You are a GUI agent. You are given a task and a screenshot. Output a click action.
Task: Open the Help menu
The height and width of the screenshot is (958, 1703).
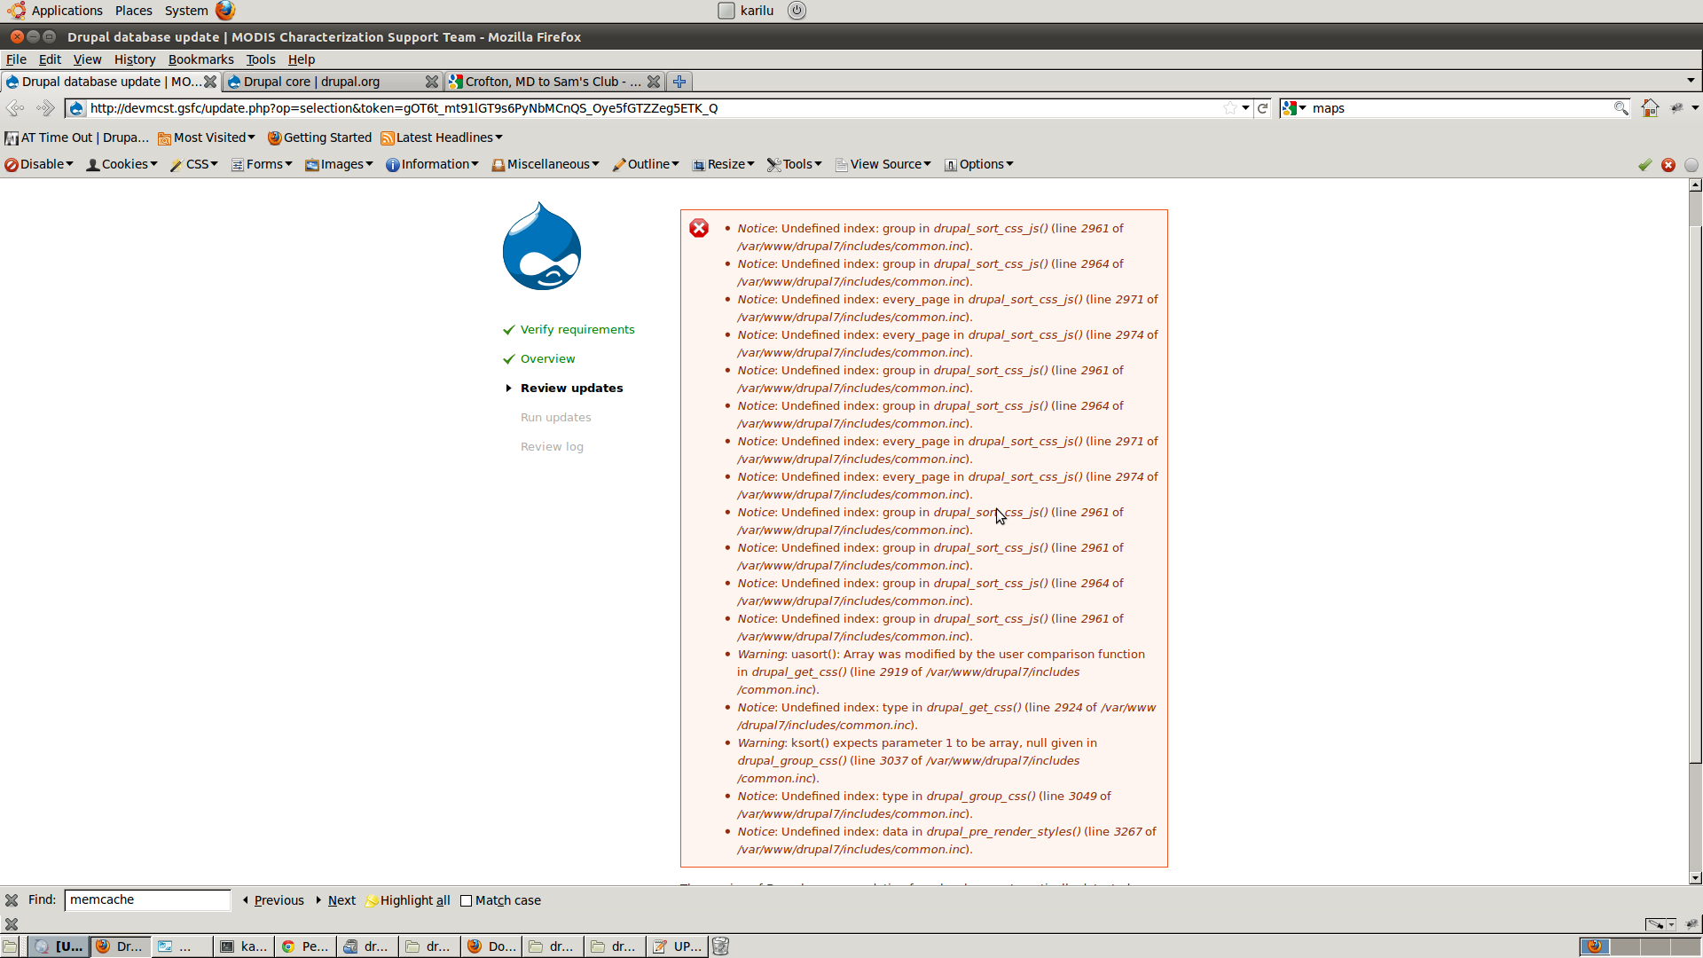[302, 59]
